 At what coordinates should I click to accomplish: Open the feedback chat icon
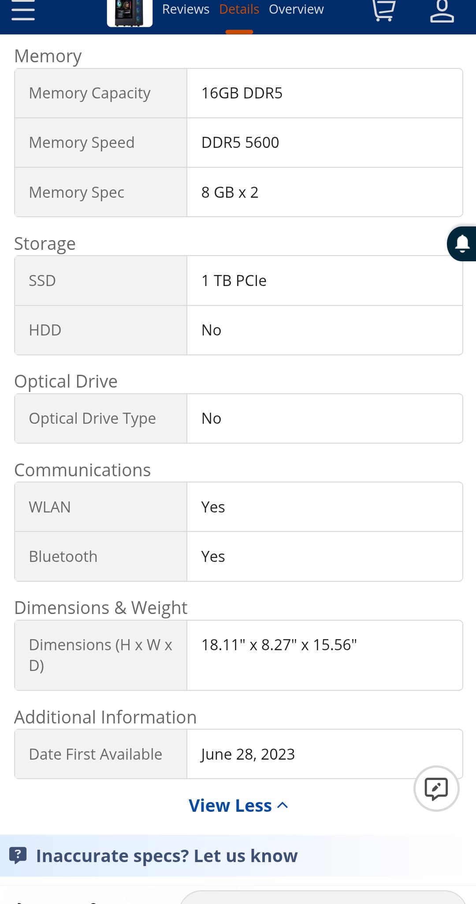tap(436, 788)
